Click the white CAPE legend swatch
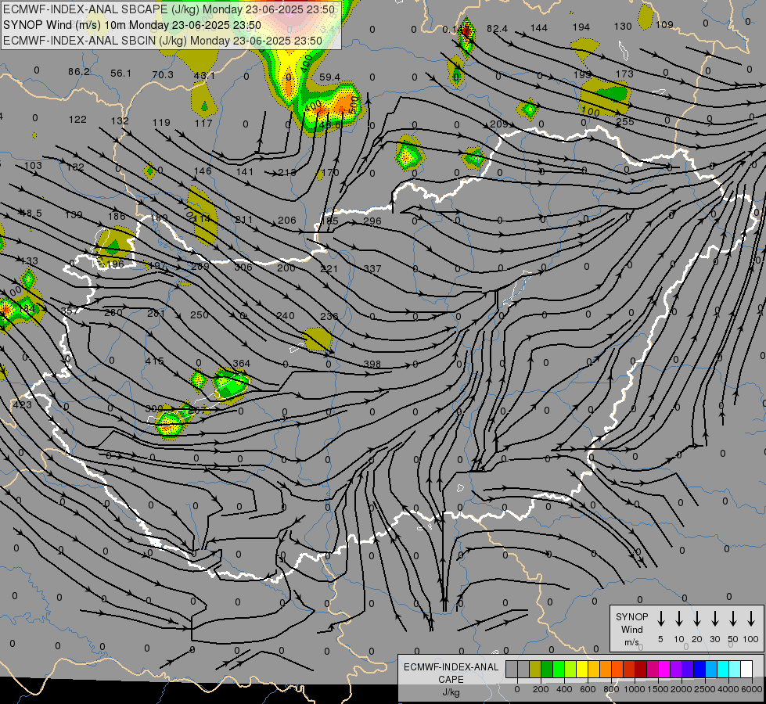 click(746, 670)
